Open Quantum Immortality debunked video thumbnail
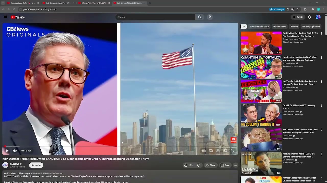 click(x=261, y=67)
